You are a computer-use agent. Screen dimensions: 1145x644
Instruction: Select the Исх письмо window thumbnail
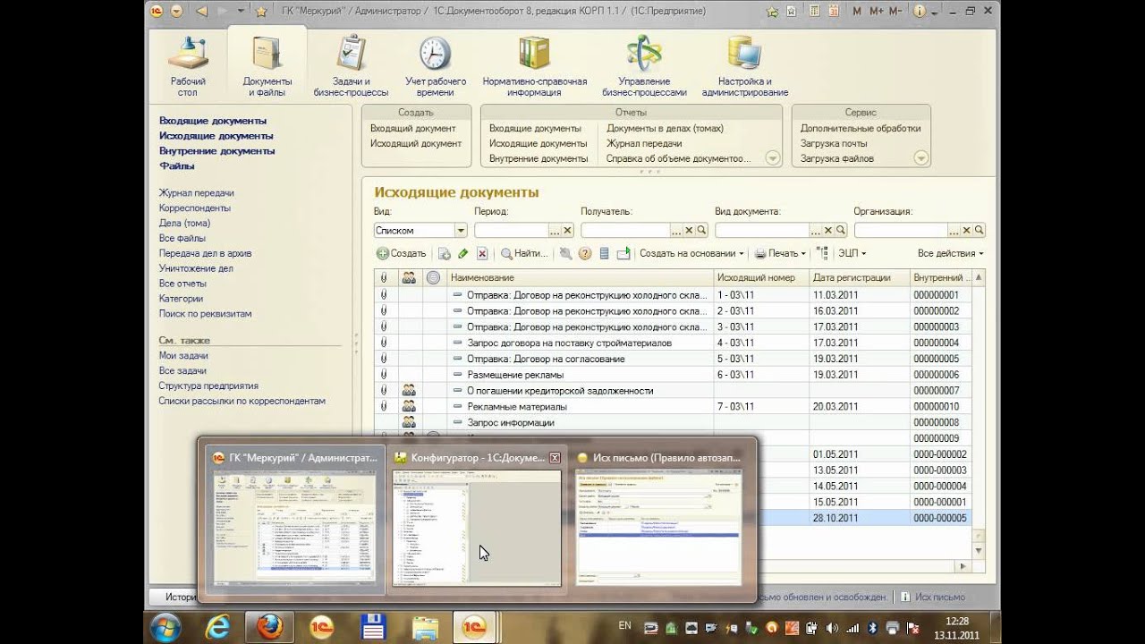pos(658,520)
